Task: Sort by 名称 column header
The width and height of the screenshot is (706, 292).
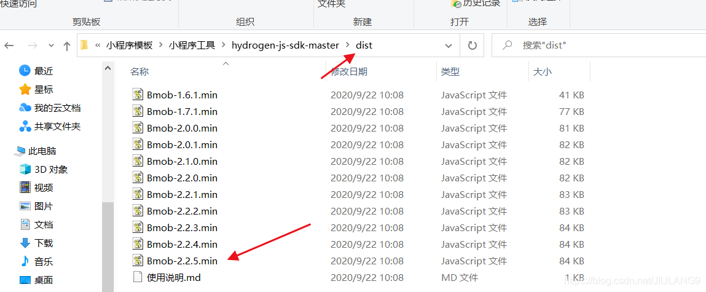Action: coord(139,71)
